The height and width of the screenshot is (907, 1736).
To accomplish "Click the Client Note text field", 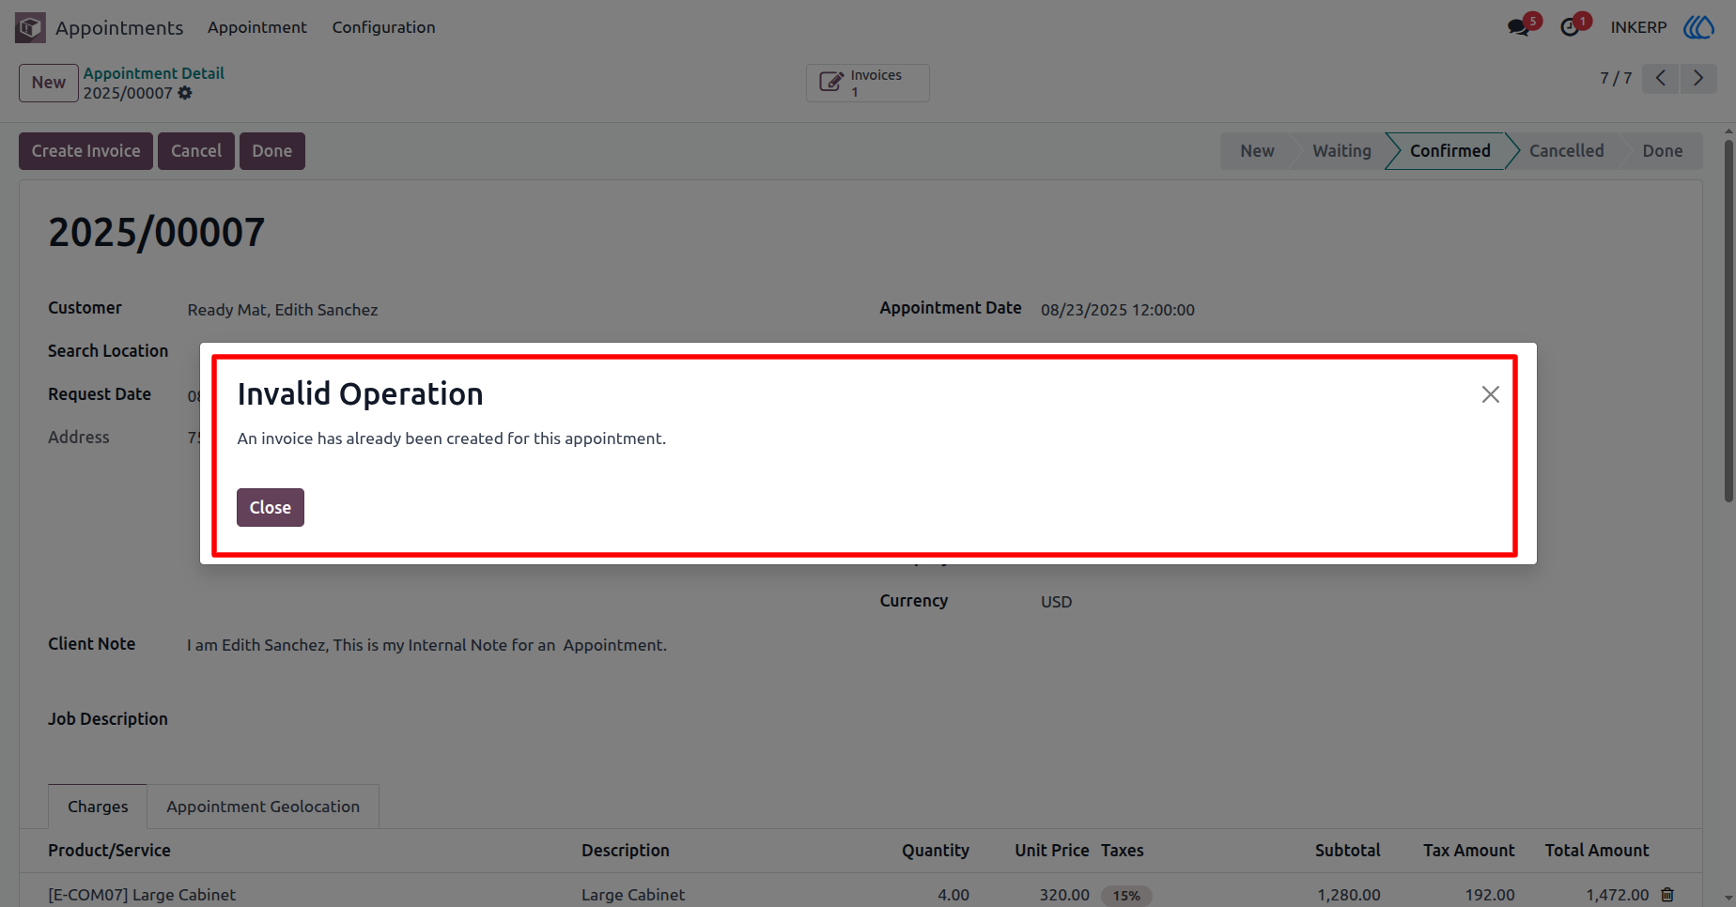I will click(x=427, y=645).
